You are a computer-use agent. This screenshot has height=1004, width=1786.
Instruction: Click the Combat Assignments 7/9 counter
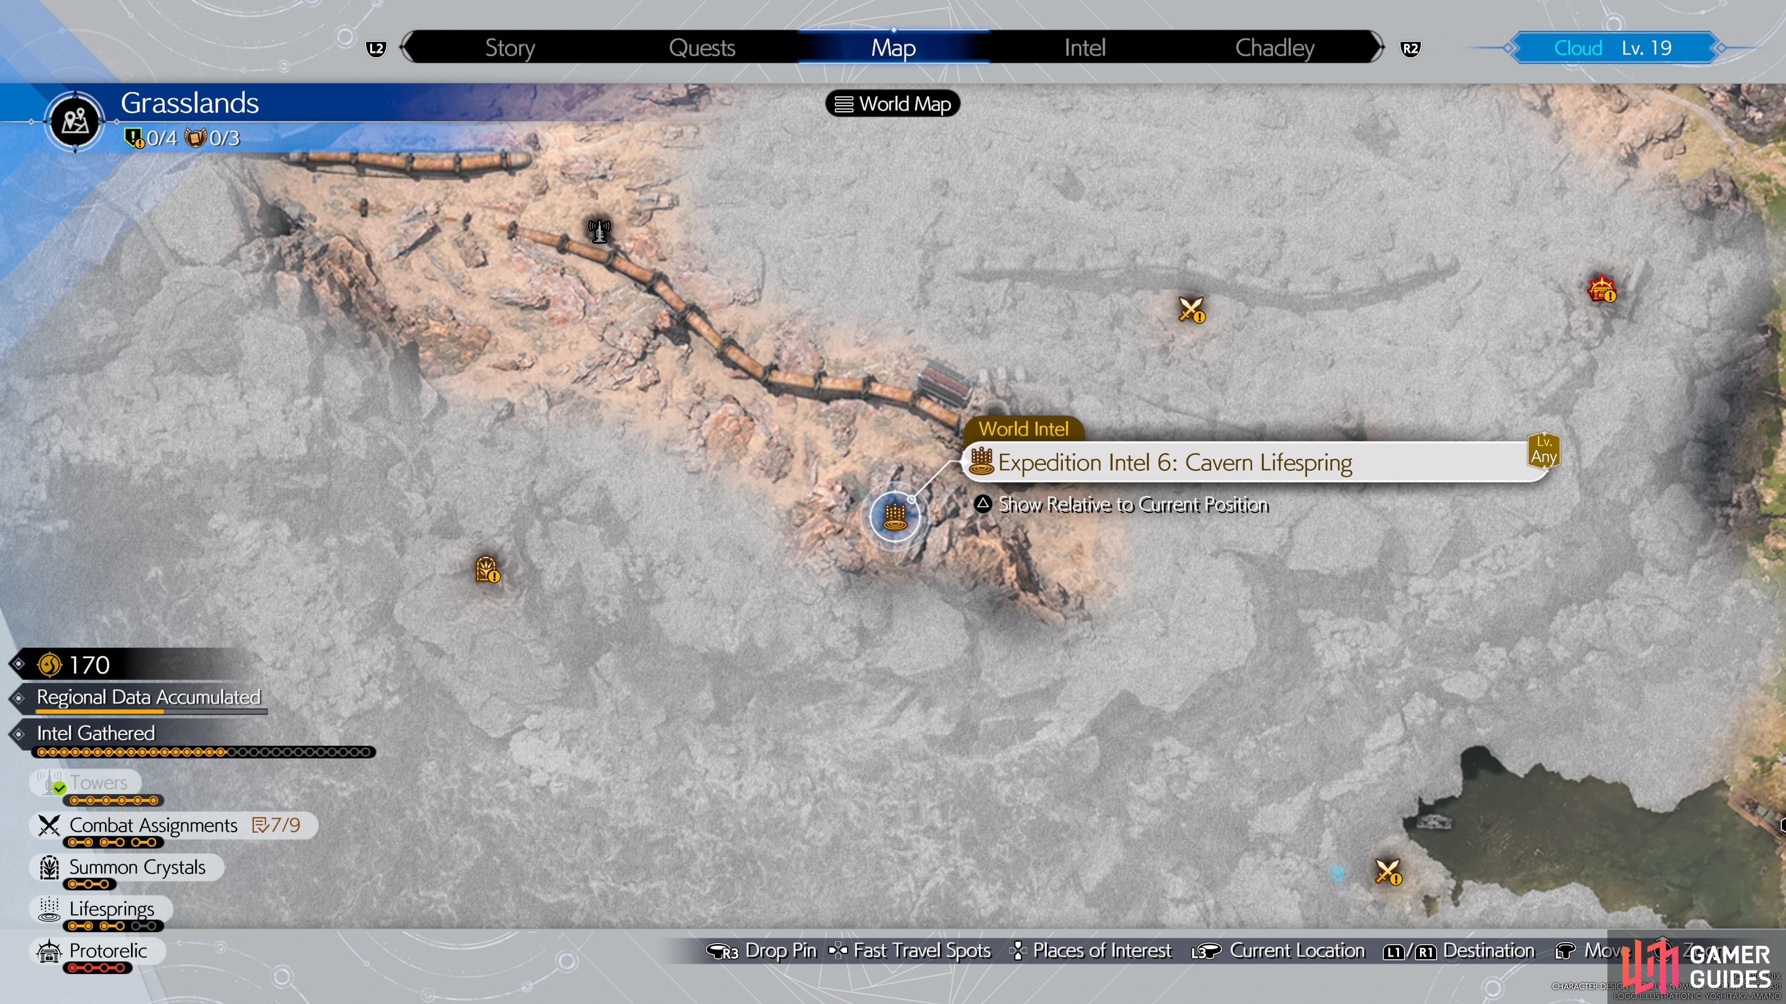277,825
